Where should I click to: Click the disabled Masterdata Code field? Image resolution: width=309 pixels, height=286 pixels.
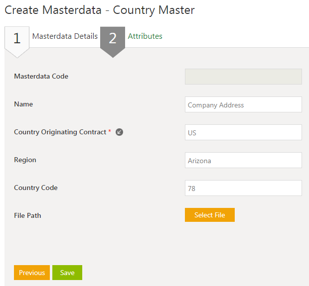coord(243,77)
